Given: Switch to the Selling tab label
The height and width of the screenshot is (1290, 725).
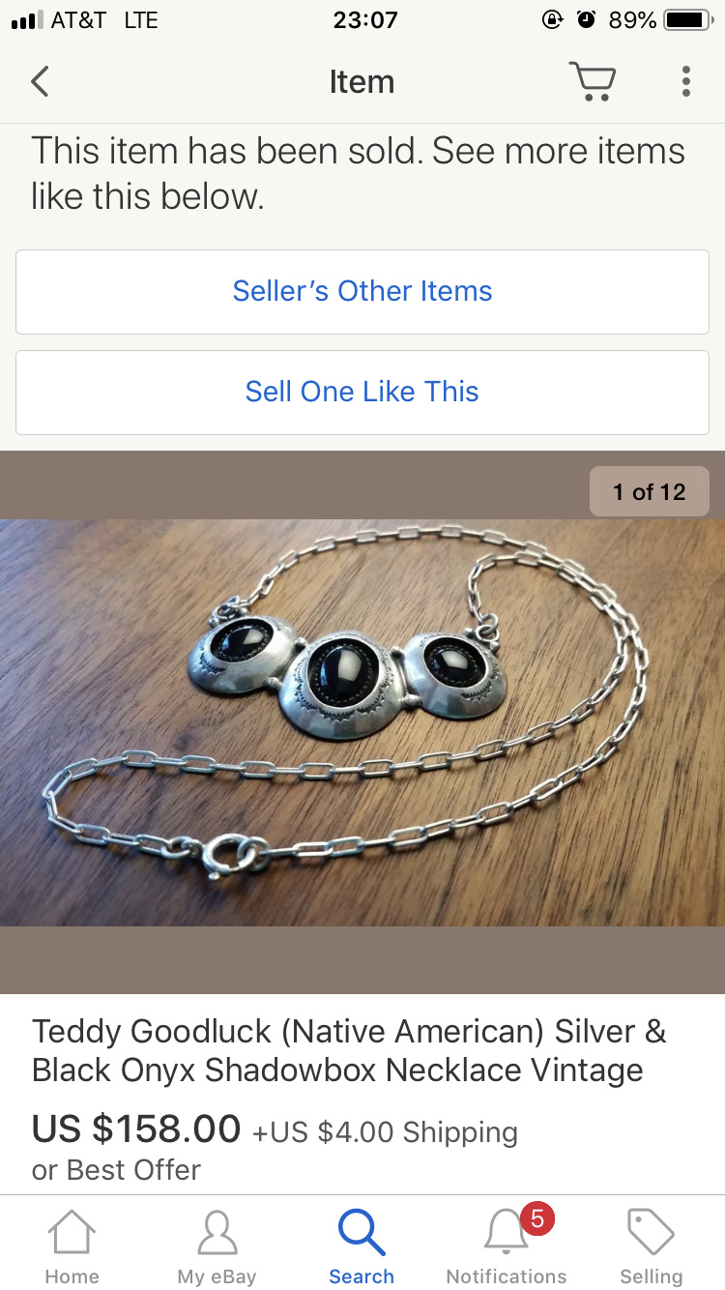Looking at the screenshot, I should pyautogui.click(x=651, y=1276).
